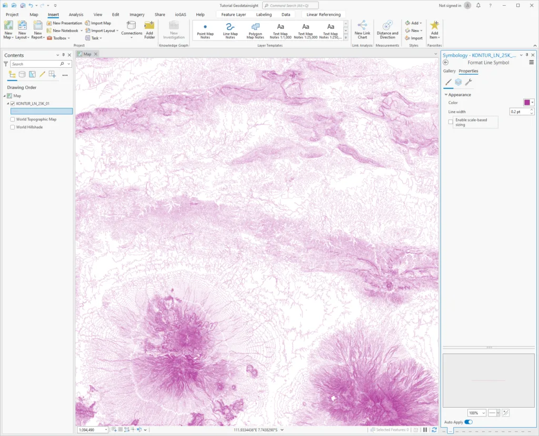
Task: Choose Text Map Notes 1:1,000 template
Action: 281,31
